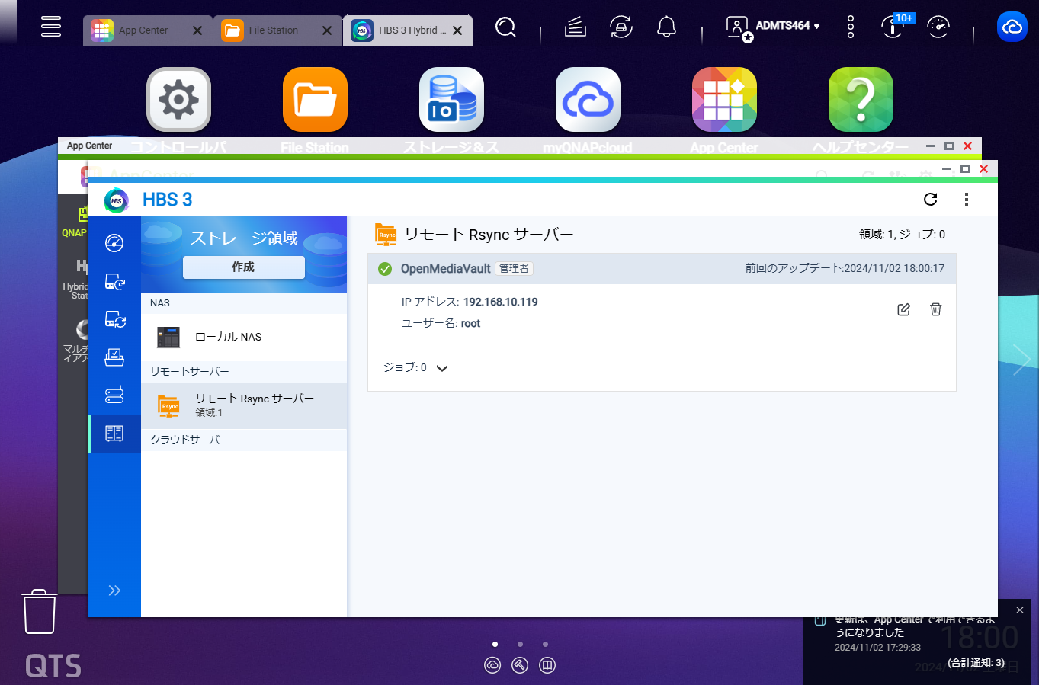The height and width of the screenshot is (685, 1039).
Task: Click the green status check beside OpenMediaVault
Action: click(x=385, y=268)
